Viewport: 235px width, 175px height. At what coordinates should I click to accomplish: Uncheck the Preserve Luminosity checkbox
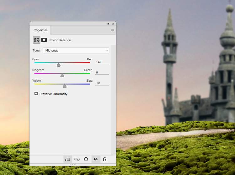(x=36, y=94)
